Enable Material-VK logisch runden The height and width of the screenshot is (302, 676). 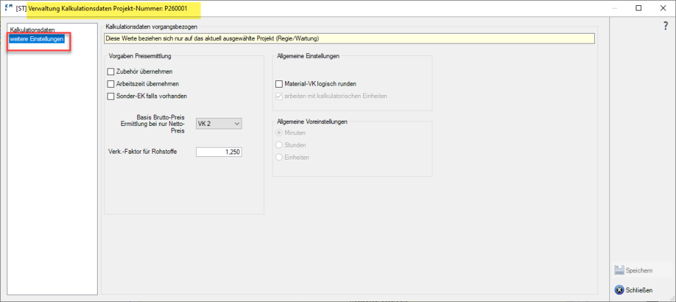point(279,84)
